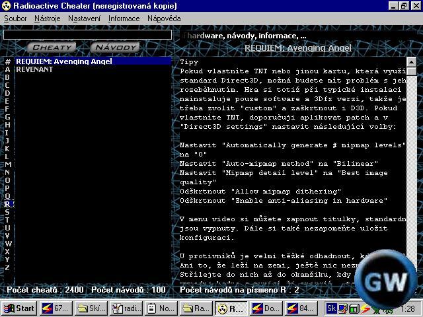Select REVENANT in the list

tap(93, 69)
